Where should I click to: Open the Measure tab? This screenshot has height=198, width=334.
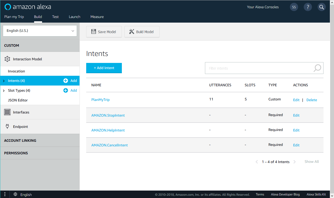coord(97,17)
